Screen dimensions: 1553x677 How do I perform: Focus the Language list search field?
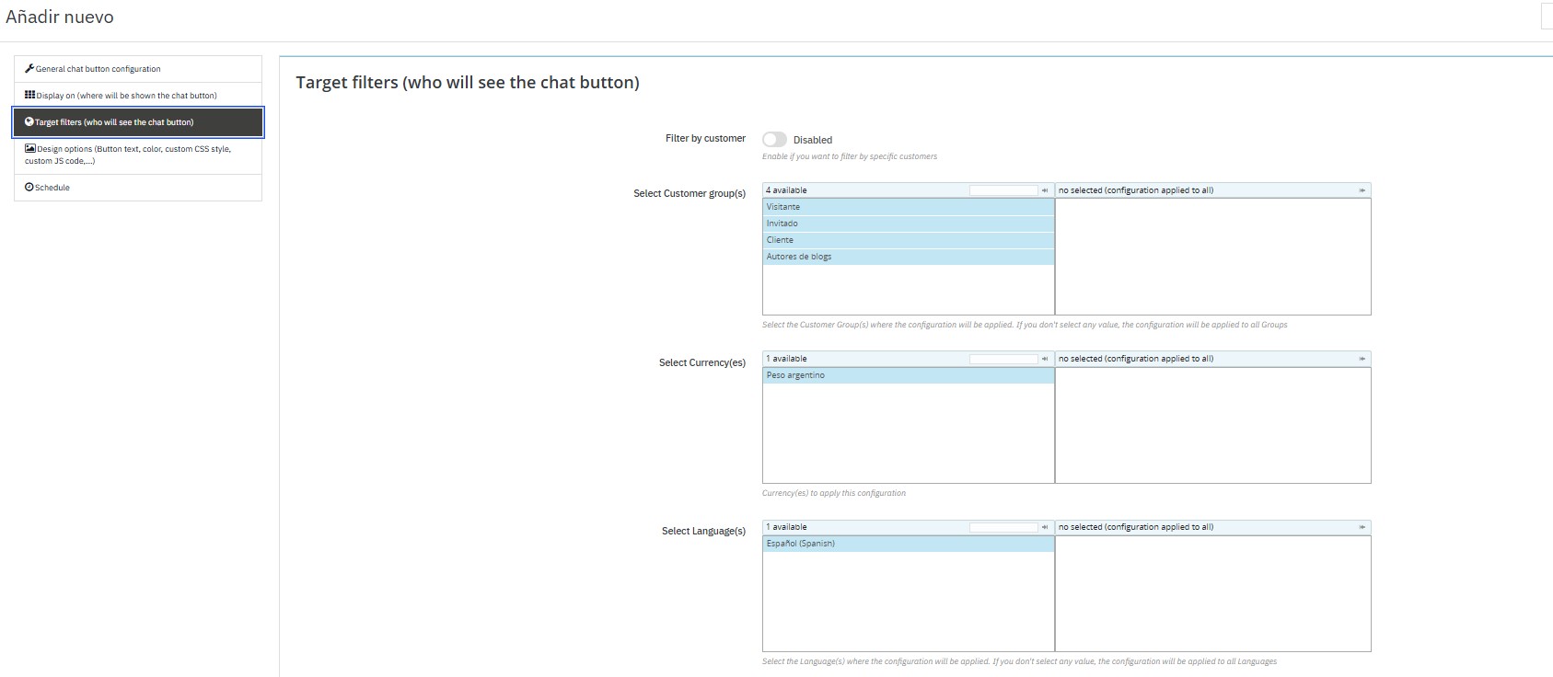1002,527
